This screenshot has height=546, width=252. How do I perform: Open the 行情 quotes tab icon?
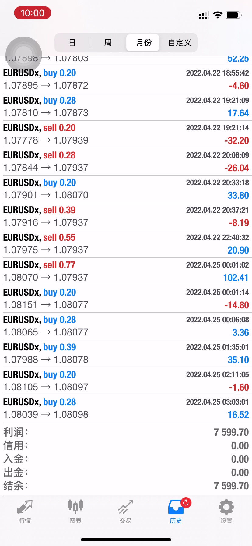click(25, 508)
